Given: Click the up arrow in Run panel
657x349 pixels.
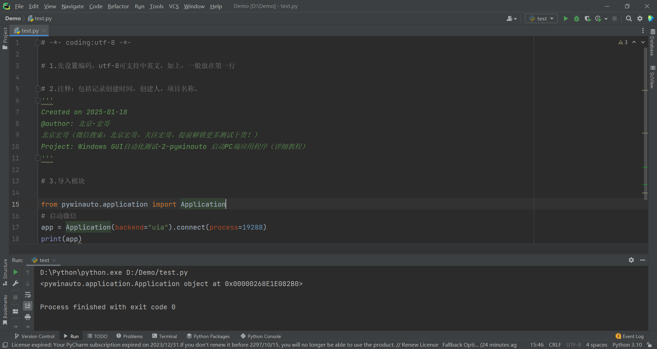Looking at the screenshot, I should pyautogui.click(x=28, y=272).
